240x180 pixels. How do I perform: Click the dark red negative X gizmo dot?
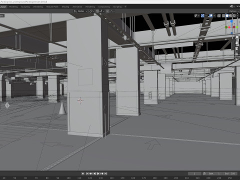pyautogui.click(x=234, y=27)
